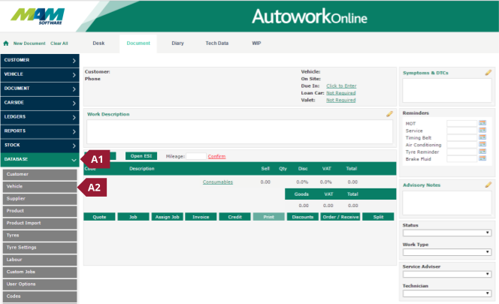This screenshot has width=499, height=304.
Task: Edit Work Description using pencil icon
Action: tap(389, 114)
